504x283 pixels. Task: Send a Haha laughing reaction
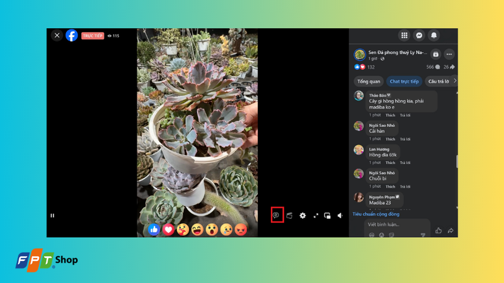(x=197, y=230)
